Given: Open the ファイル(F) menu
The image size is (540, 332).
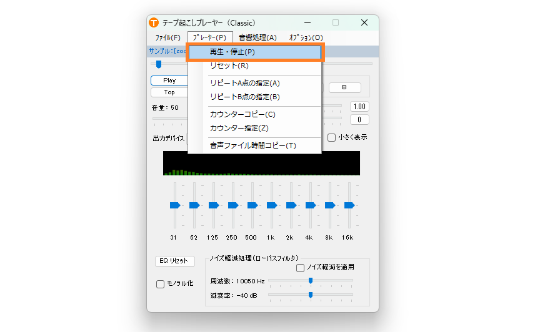Looking at the screenshot, I should click(167, 38).
